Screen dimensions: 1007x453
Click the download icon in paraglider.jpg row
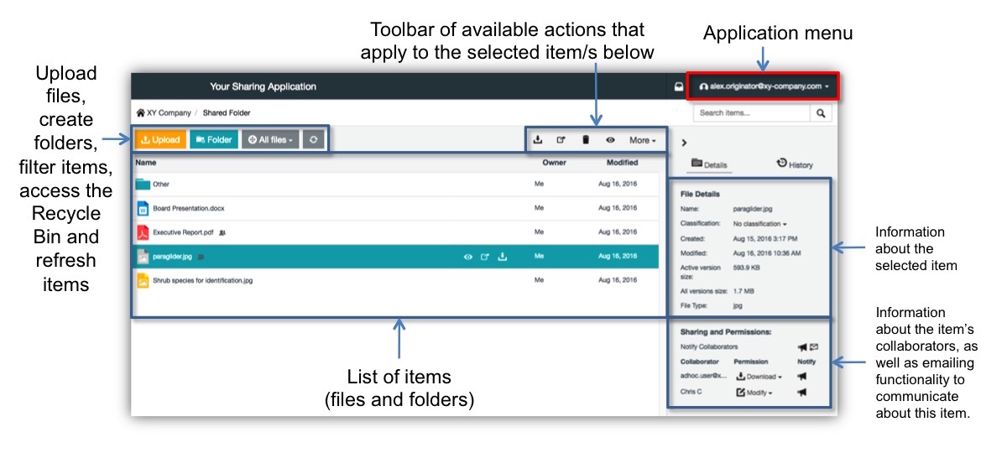503,257
